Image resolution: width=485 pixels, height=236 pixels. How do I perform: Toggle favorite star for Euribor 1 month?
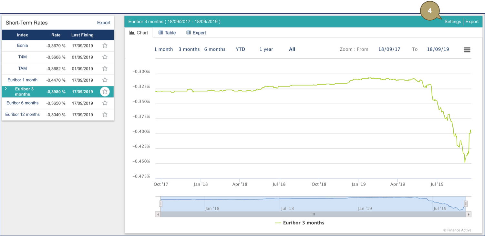point(105,80)
